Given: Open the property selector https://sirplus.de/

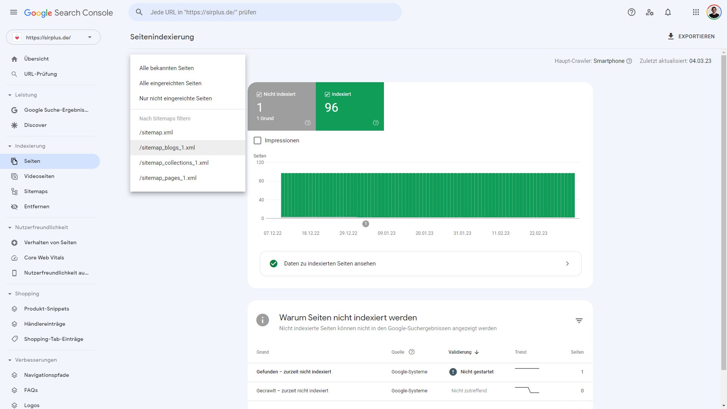Looking at the screenshot, I should [x=53, y=37].
